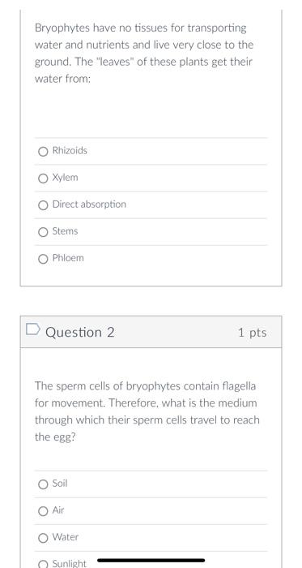Tap the home indicator bar at bottom
Image resolution: width=302 pixels, height=568 pixels.
(x=151, y=561)
